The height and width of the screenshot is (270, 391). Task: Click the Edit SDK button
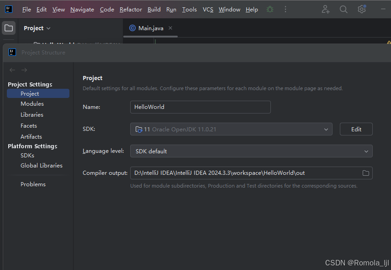click(356, 129)
